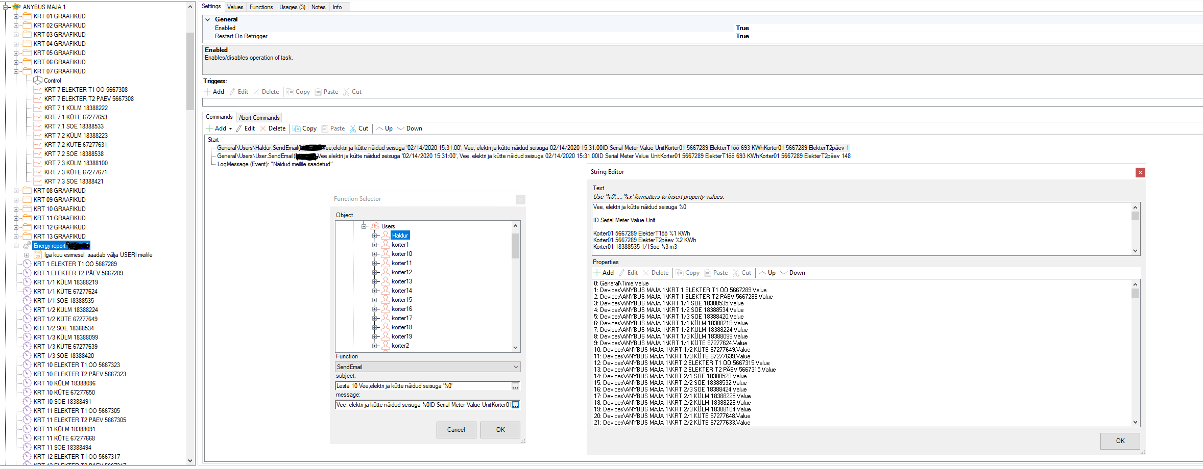Click Add in String Editor Properties toolbar
1203x469 pixels.
[x=604, y=273]
